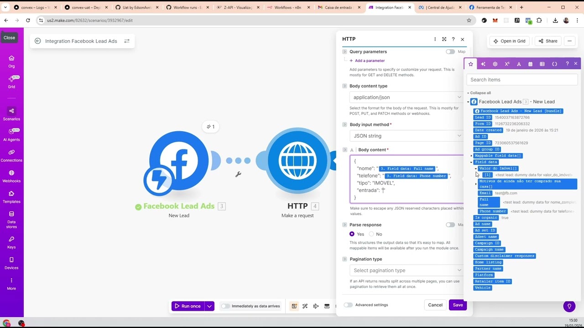This screenshot has width=584, height=328.
Task: Enable Advanced settings toggle
Action: pos(348,305)
